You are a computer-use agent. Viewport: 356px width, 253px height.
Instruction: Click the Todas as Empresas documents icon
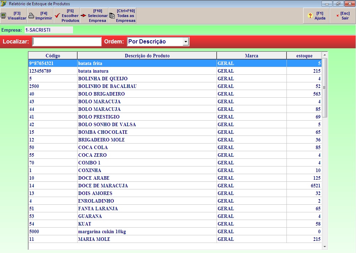(x=112, y=16)
